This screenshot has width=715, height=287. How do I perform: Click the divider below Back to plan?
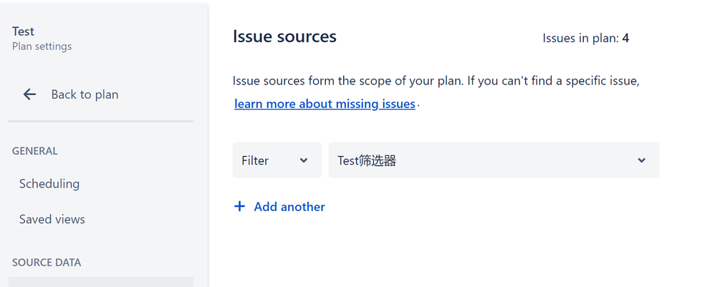click(101, 121)
